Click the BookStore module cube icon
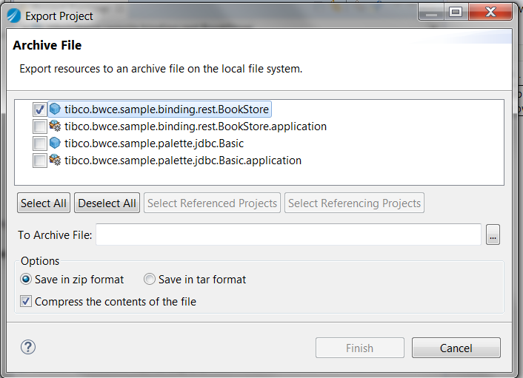The height and width of the screenshot is (378, 523). 55,109
